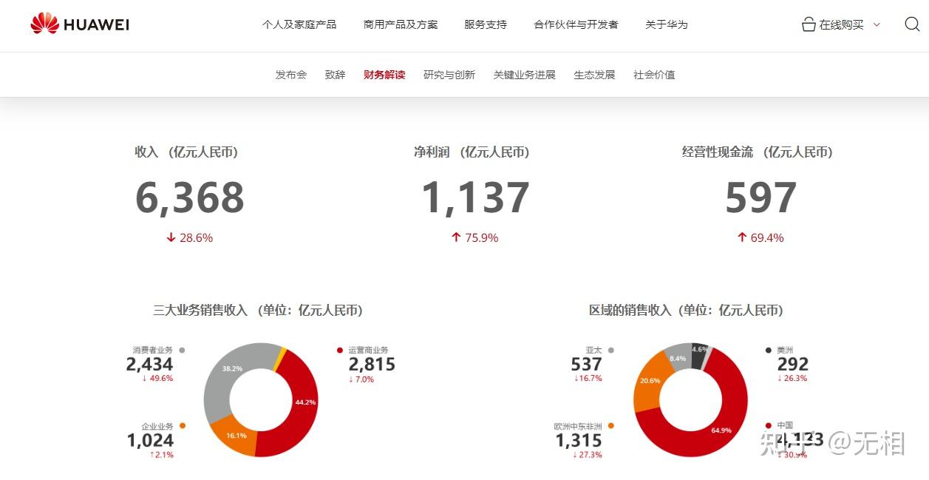929x480 pixels.
Task: Click the 收入 (亿元人民币) heading
Action: [186, 152]
